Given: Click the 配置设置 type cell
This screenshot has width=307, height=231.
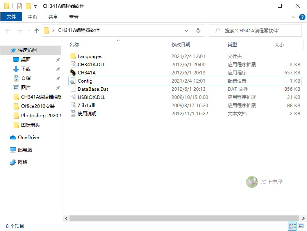Looking at the screenshot, I should click(x=237, y=81).
